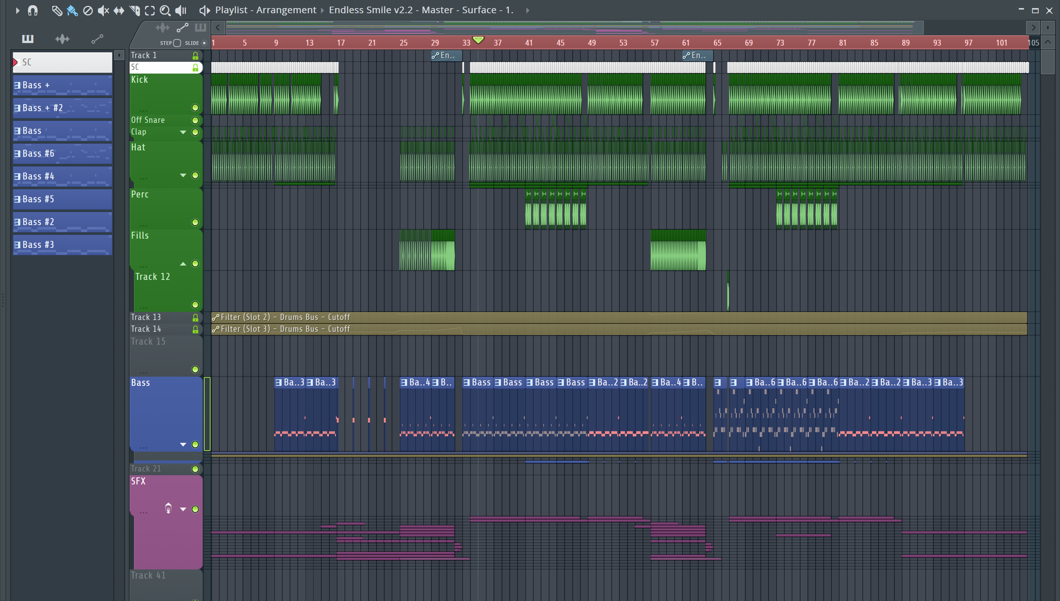Mute Track 12

pyautogui.click(x=195, y=305)
